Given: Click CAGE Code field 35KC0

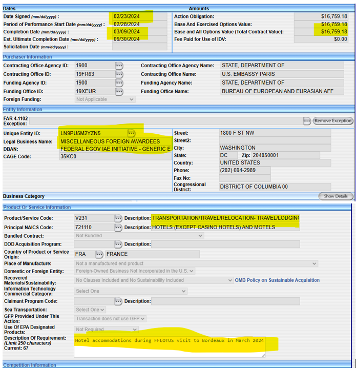Looking at the screenshot, I should point(115,157).
